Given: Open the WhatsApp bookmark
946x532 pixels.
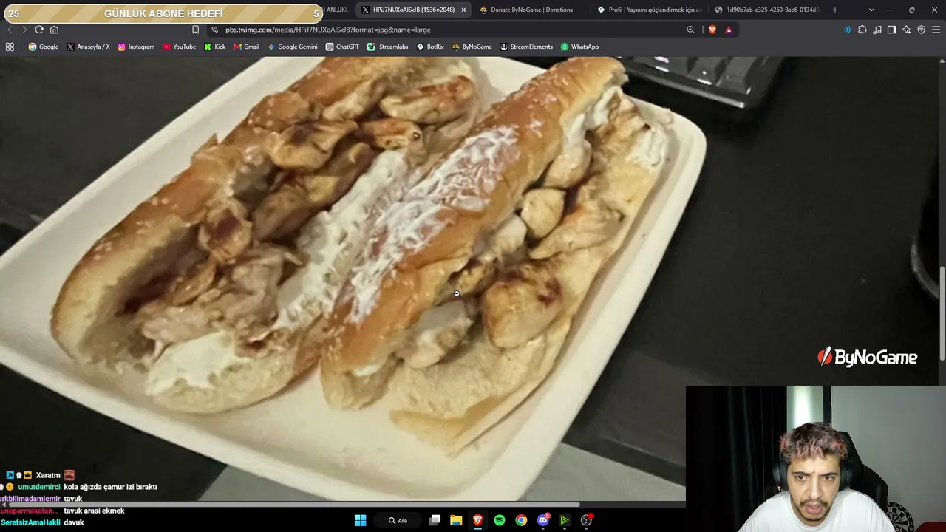Looking at the screenshot, I should tap(579, 47).
